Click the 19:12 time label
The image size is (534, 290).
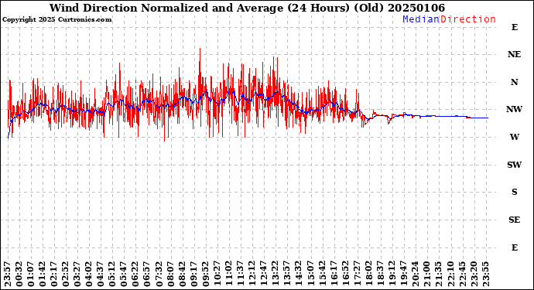coord(392,275)
